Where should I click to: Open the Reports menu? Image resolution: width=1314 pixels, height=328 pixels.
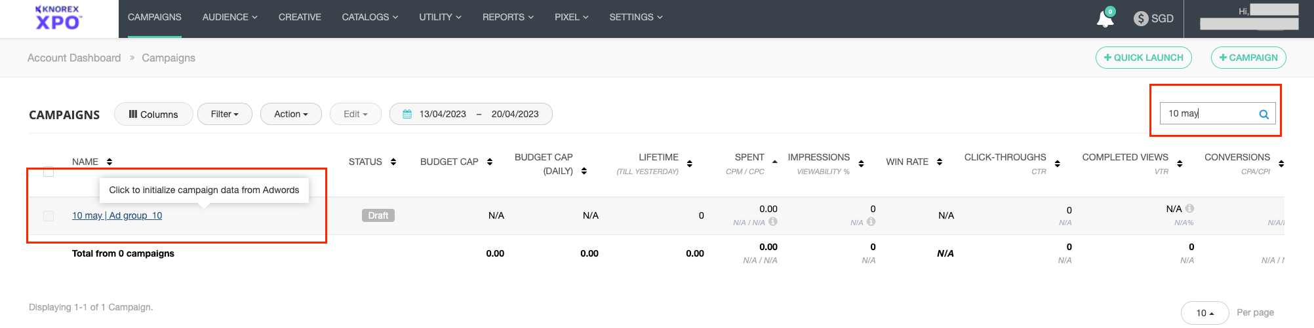coord(508,17)
